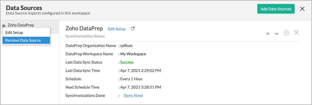Open the help question mark icon
The image size is (312, 105).
(x=286, y=33)
